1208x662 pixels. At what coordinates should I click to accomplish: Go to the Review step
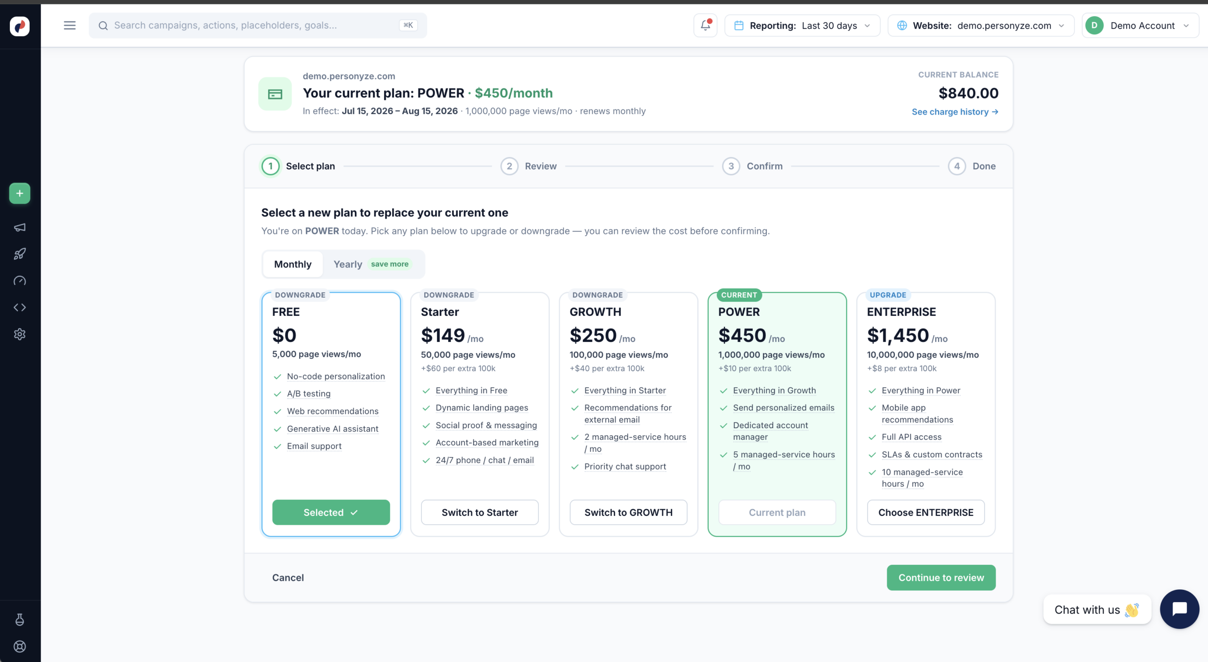(528, 166)
